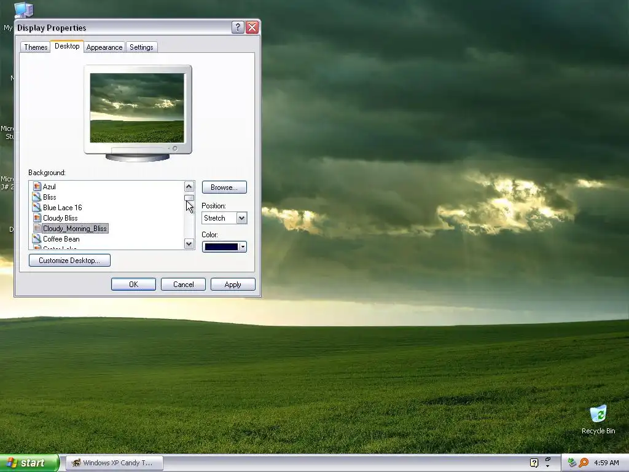This screenshot has width=629, height=472.
Task: Click the background list scroll down arrow
Action: 189,243
